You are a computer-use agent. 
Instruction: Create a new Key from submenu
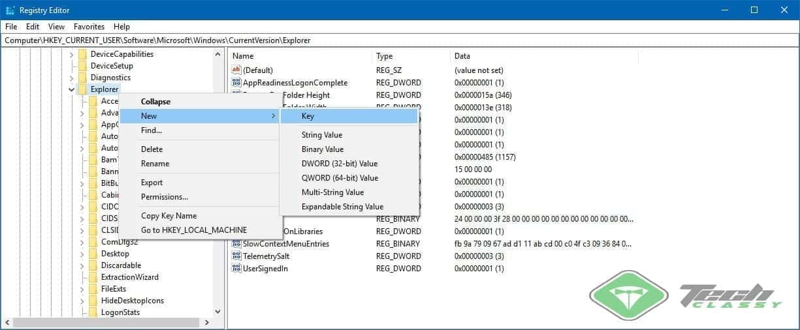(349, 116)
